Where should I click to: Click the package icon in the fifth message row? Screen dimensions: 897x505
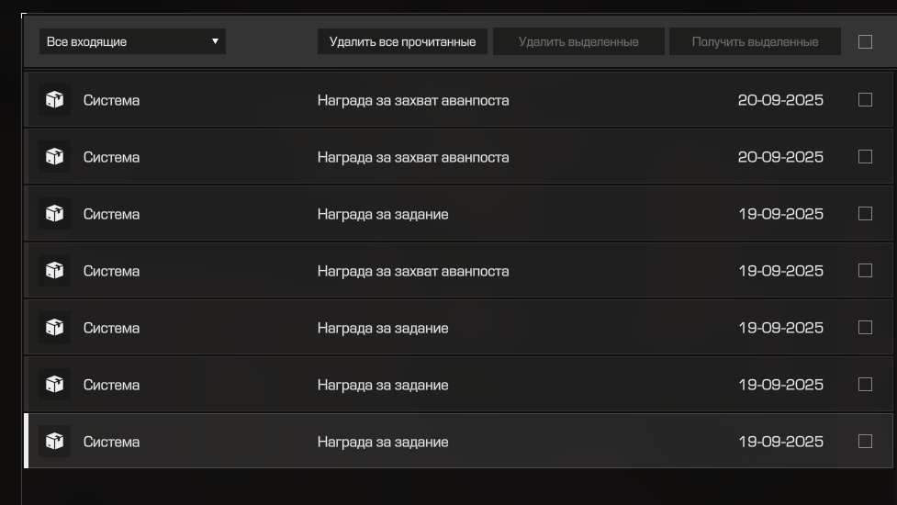54,328
